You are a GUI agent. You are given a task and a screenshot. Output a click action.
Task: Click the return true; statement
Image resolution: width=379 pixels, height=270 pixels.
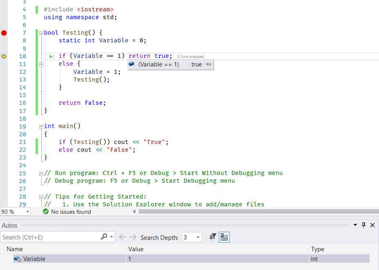[x=150, y=56]
